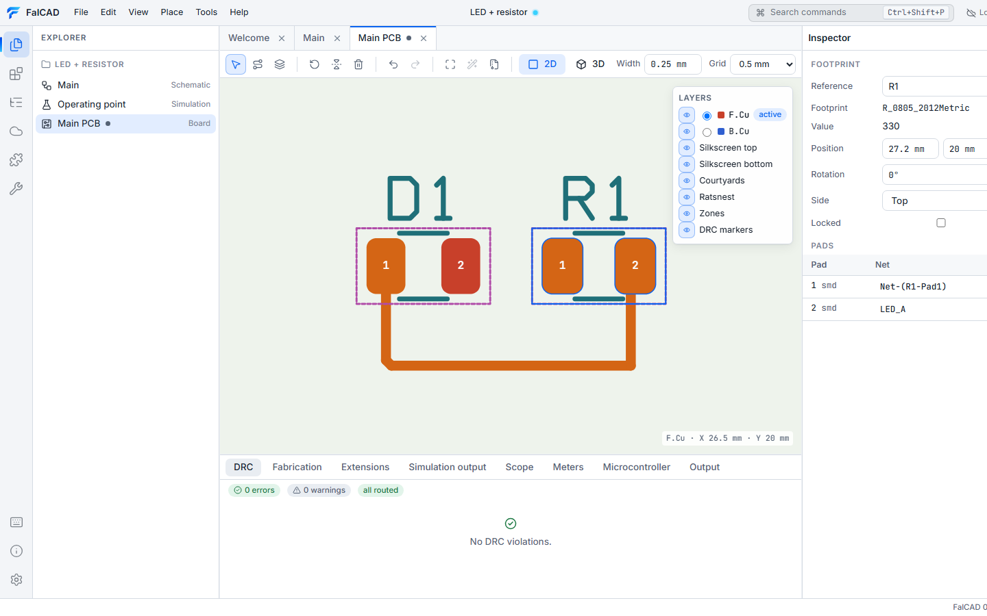Viewport: 987px width, 616px height.
Task: Delete selection with trash icon
Action: click(358, 64)
